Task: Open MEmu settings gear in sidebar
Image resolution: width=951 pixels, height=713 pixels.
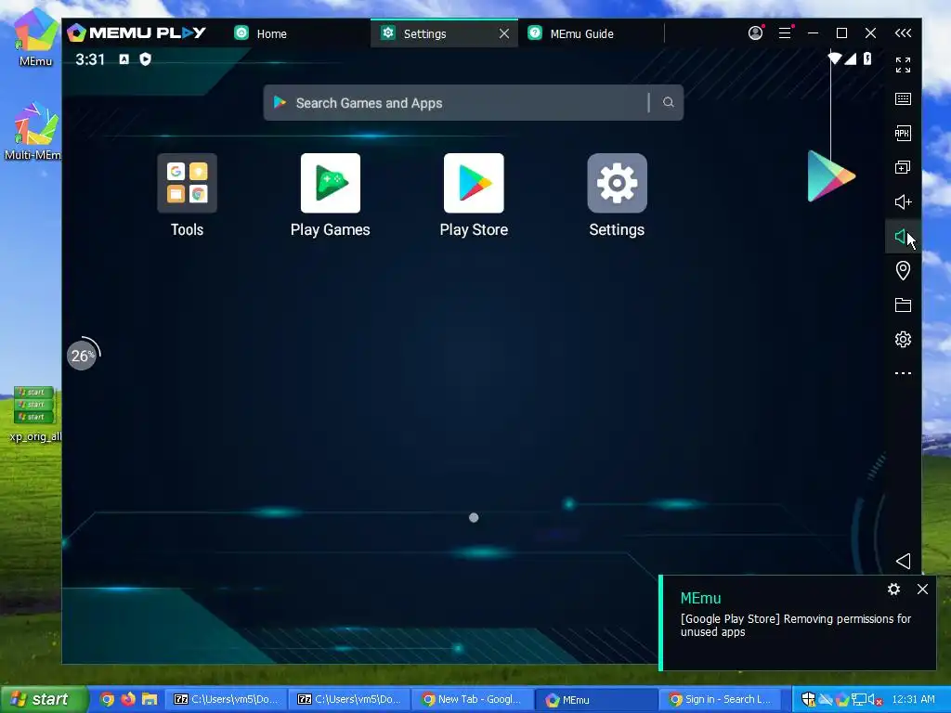Action: 903,339
